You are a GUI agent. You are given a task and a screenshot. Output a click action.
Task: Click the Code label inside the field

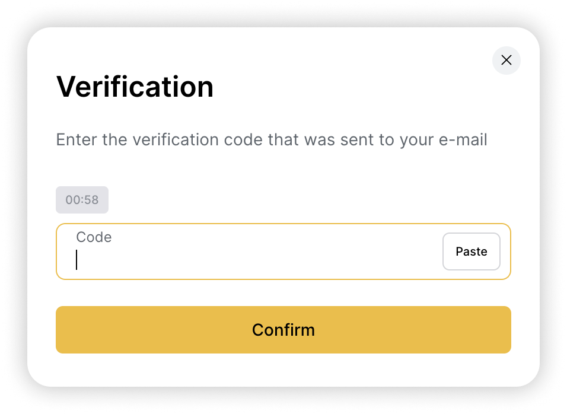click(94, 237)
